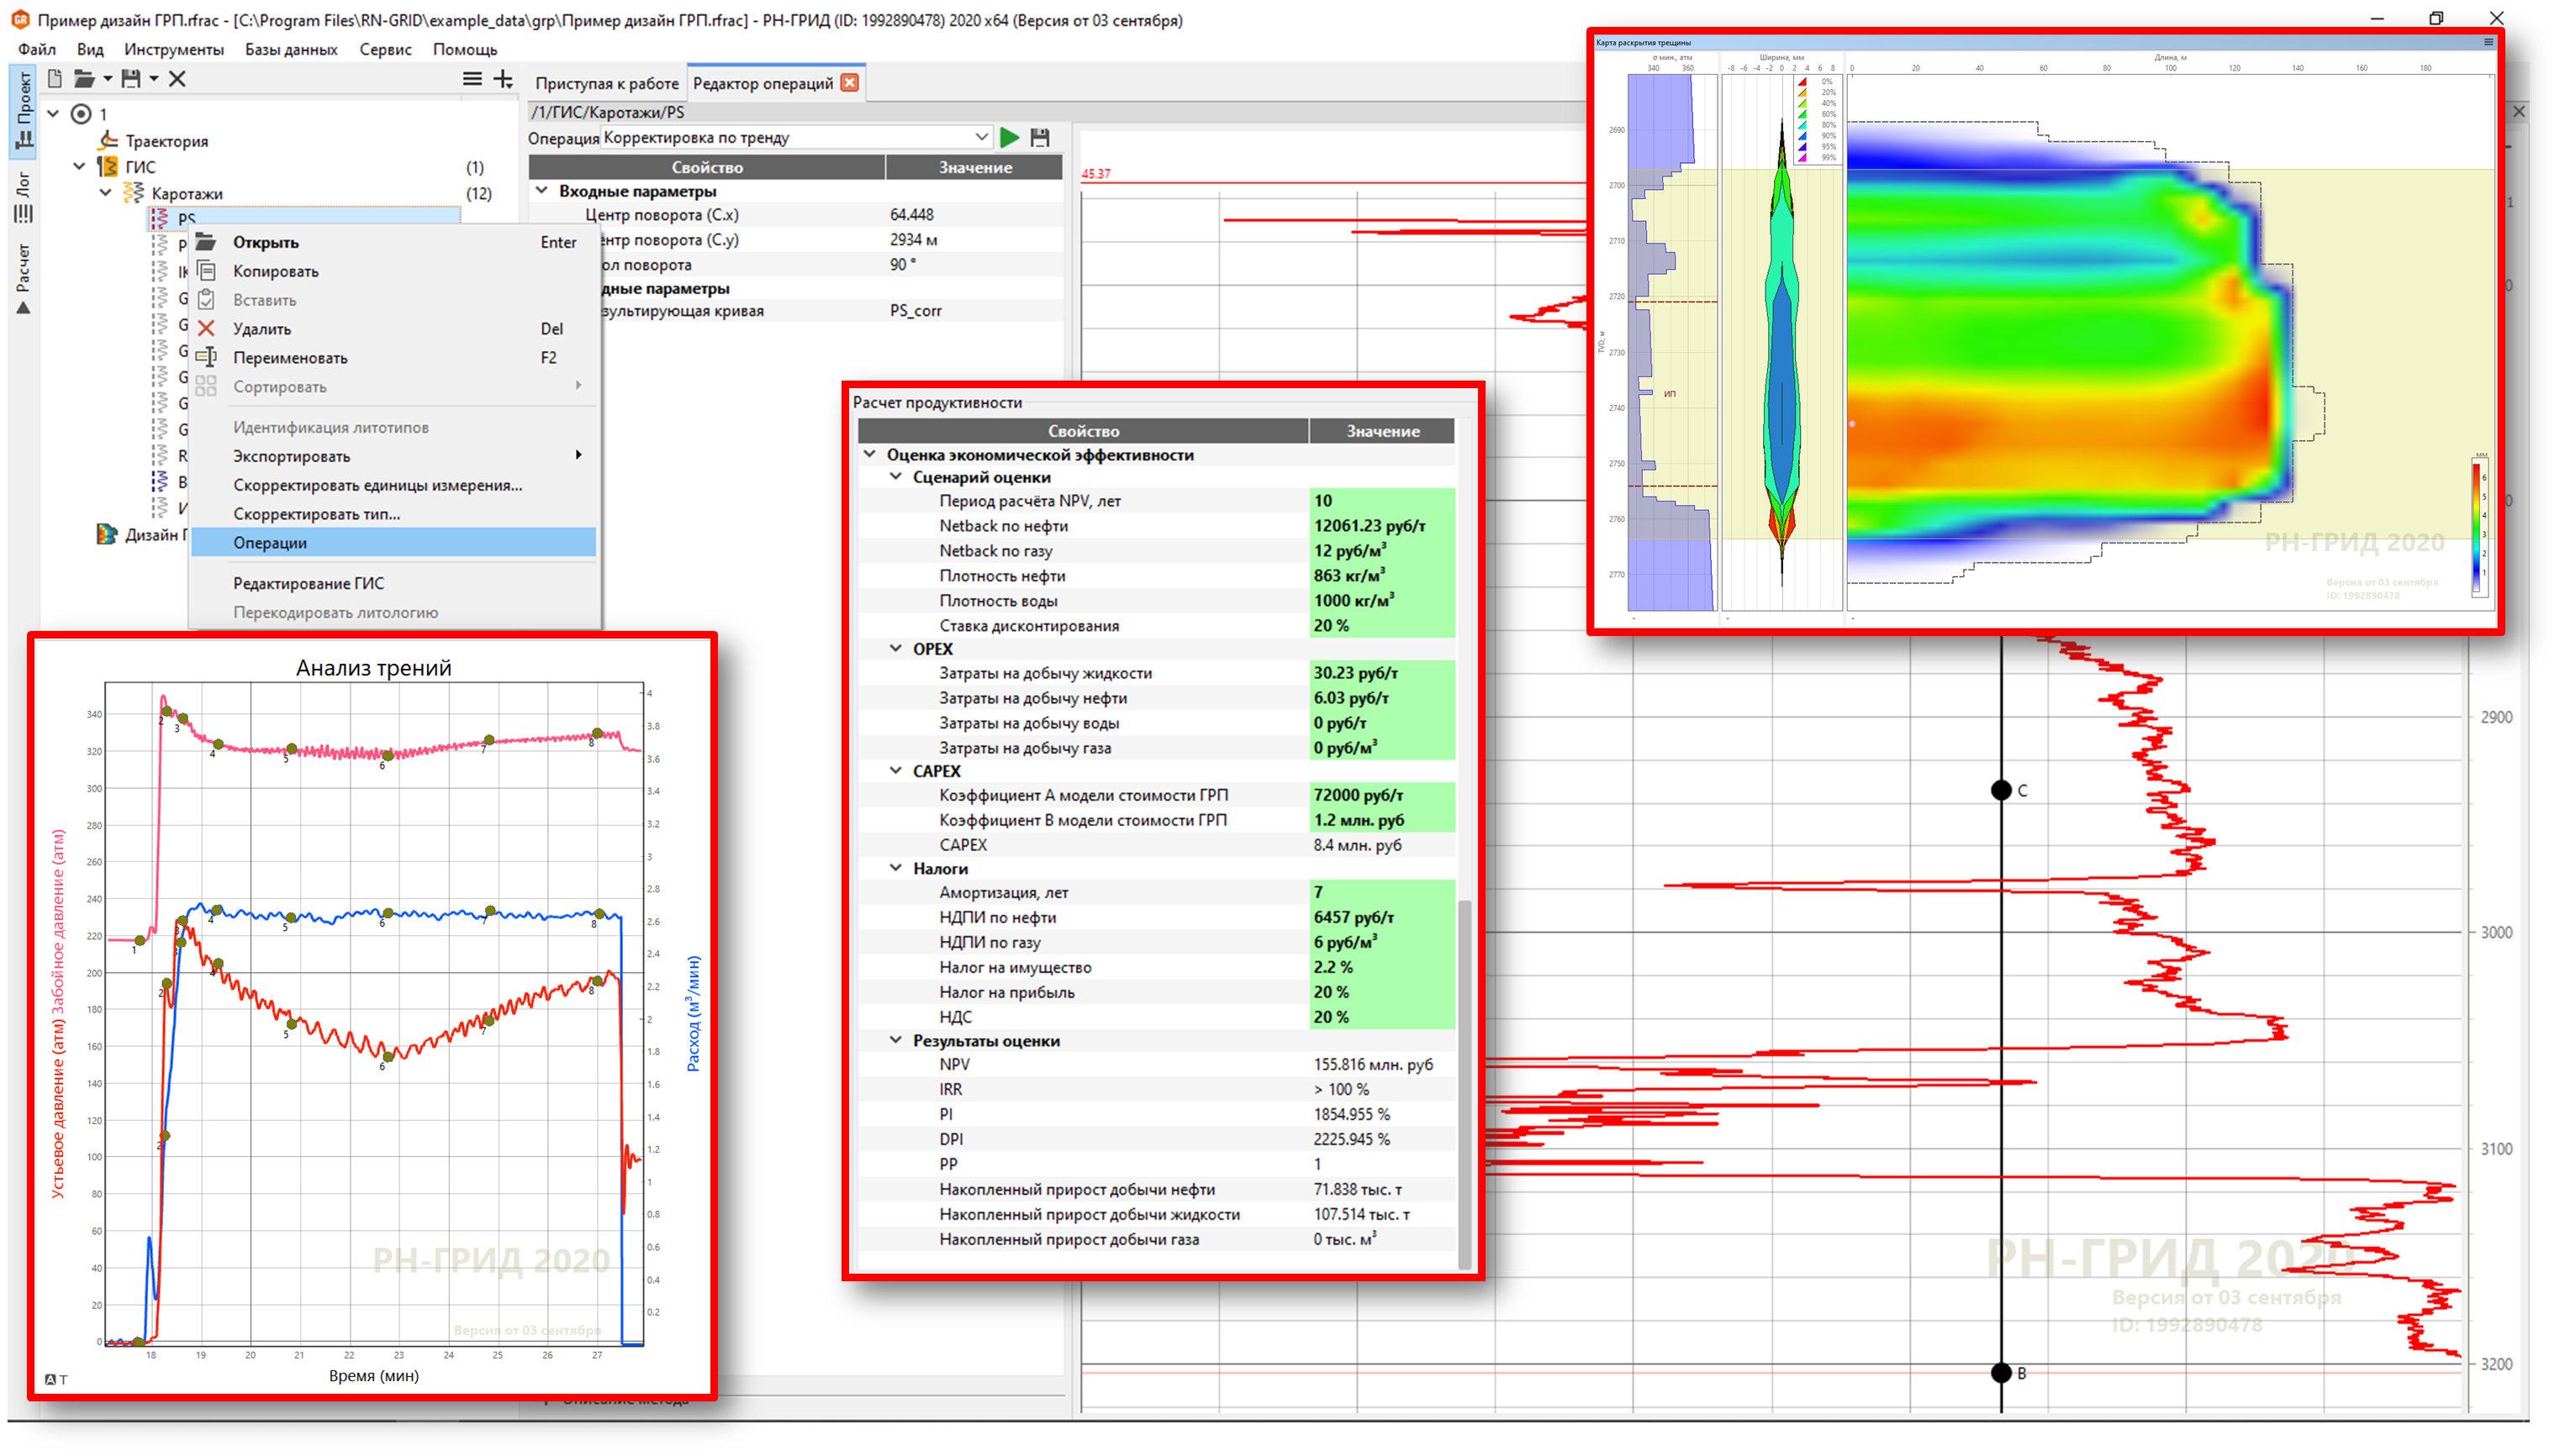
Task: Click the rename icon in context menu
Action: click(x=206, y=357)
